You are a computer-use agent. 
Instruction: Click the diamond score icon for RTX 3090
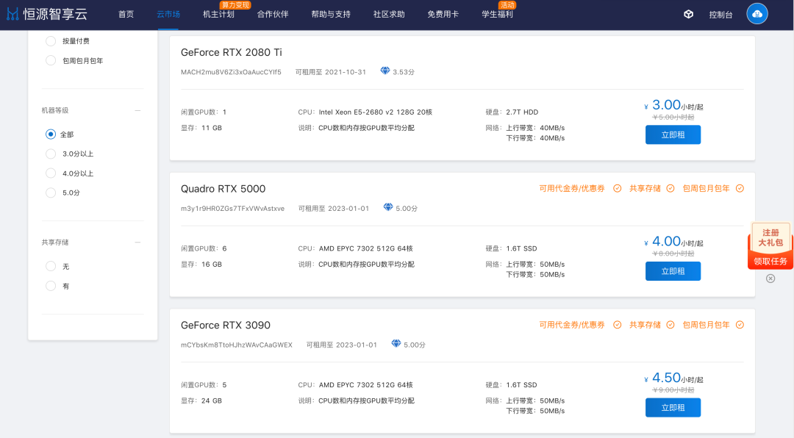[396, 343]
